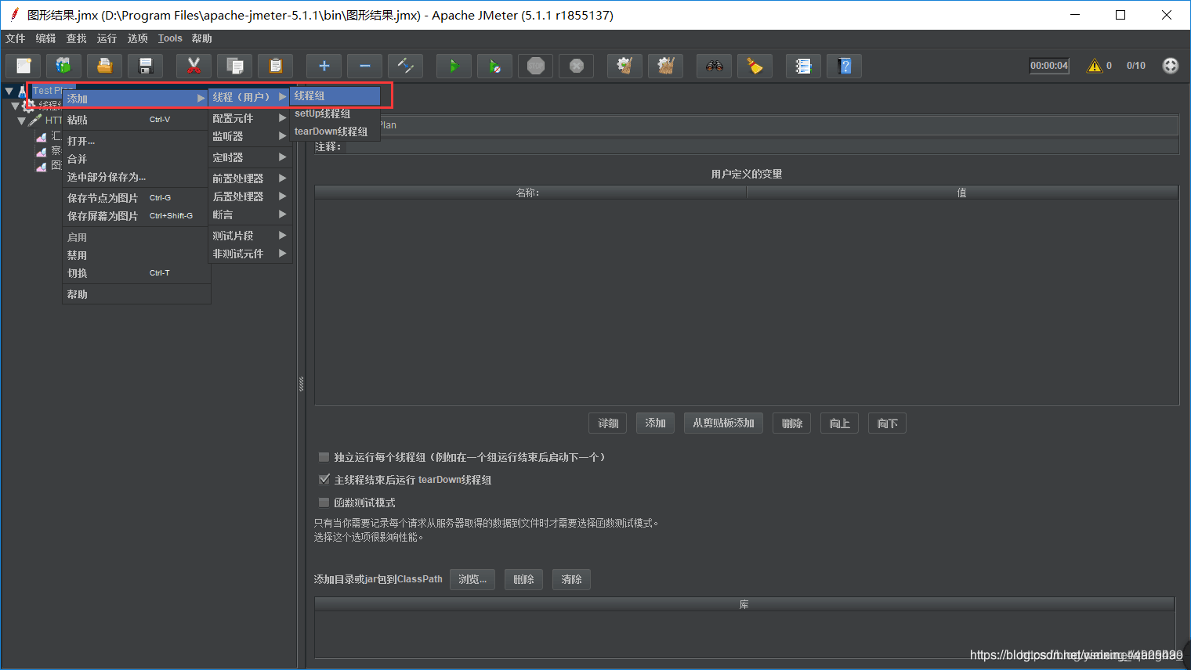1191x670 pixels.
Task: Click the Paste clipboard icon
Action: 275,66
